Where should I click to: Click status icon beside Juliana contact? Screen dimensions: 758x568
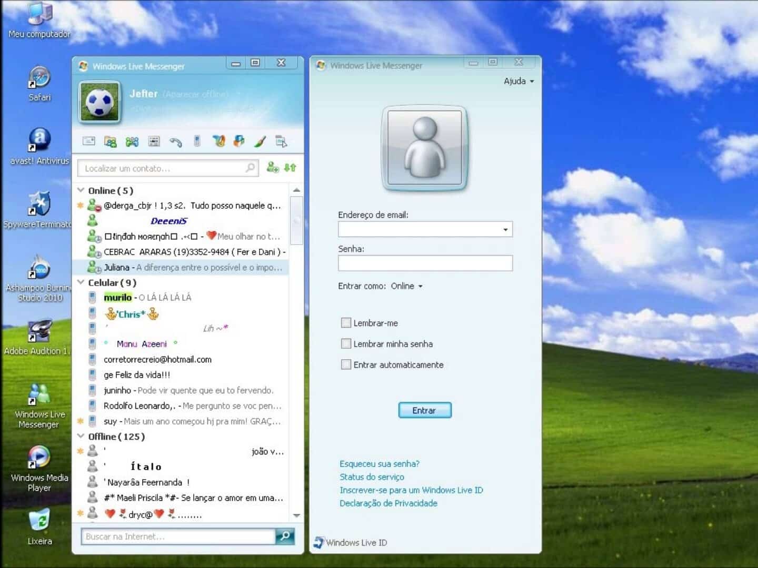point(94,267)
